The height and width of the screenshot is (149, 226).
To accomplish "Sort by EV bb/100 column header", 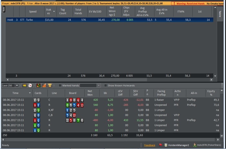I will 95,12.
